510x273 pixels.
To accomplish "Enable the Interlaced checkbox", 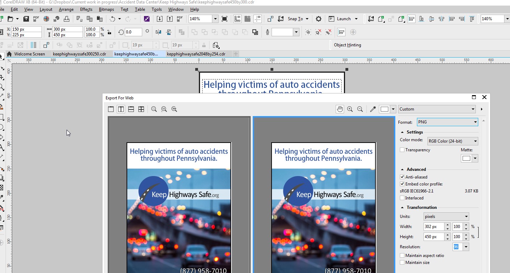I will [x=402, y=198].
